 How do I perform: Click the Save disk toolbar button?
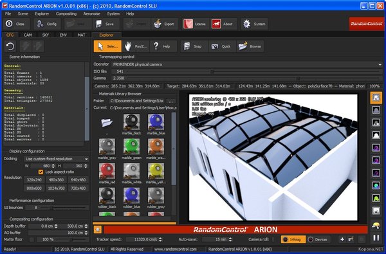click(106, 24)
